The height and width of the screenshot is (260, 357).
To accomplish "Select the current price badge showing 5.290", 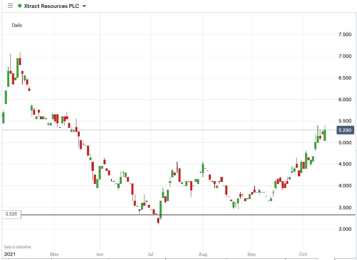I will 345,130.
